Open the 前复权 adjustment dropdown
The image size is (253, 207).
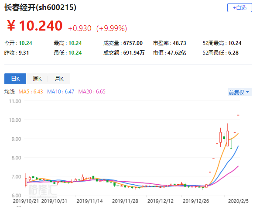pos(239,93)
